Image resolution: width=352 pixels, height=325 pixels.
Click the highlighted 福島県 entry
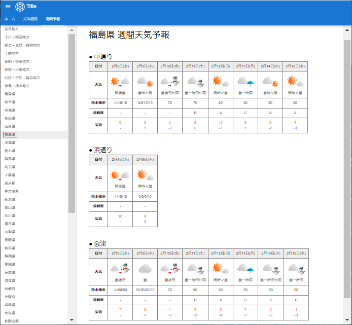(x=34, y=134)
